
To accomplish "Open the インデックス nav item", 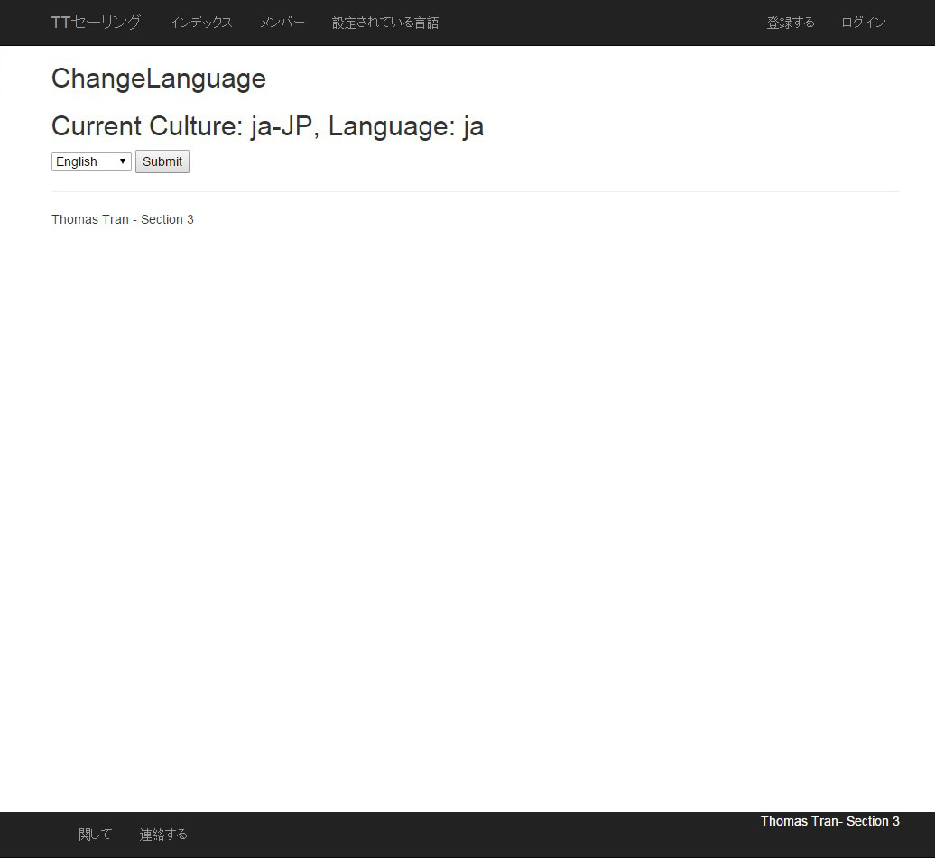I will 200,23.
